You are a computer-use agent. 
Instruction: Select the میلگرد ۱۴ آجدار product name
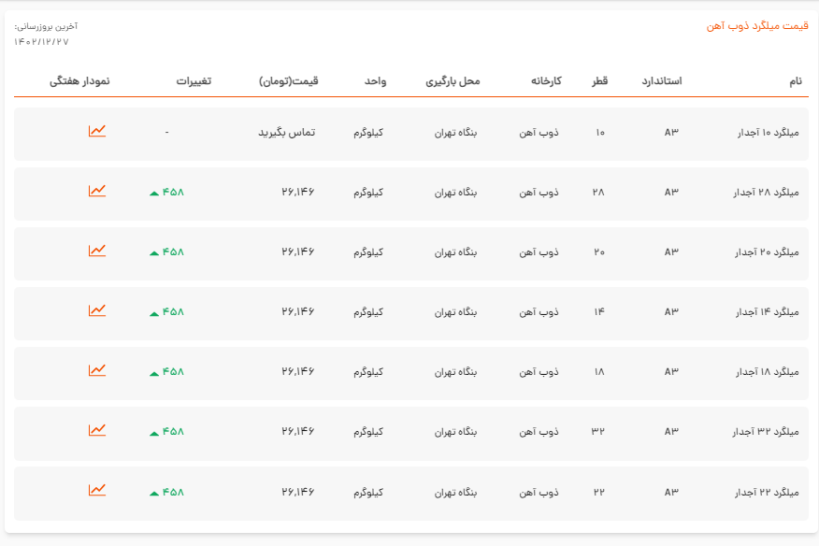769,312
